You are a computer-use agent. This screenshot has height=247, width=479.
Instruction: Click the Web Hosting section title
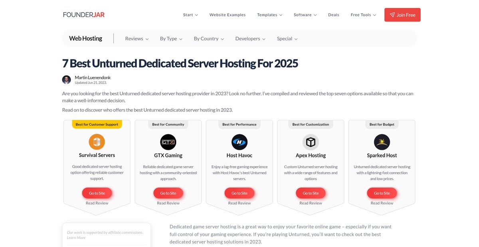coord(85,39)
